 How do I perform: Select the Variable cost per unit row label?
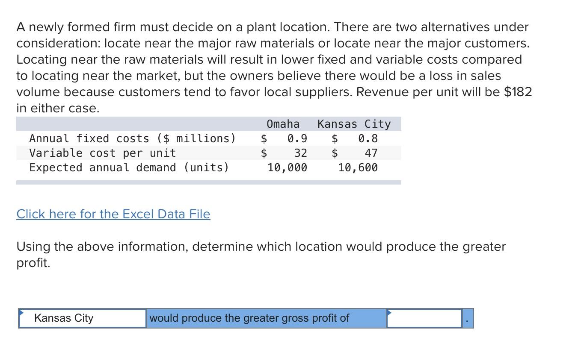pyautogui.click(x=103, y=153)
